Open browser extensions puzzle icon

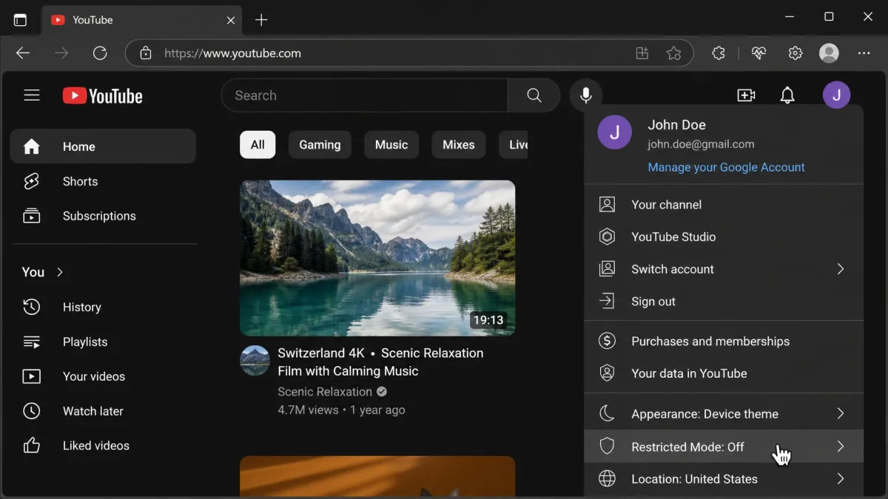click(719, 53)
